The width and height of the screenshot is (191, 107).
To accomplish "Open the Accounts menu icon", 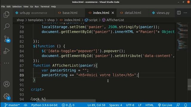I will [x=7, y=84].
